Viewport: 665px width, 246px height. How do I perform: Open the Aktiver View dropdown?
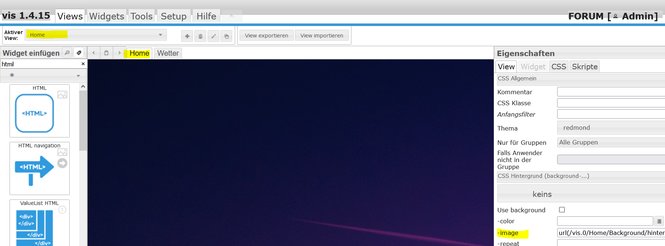click(96, 35)
